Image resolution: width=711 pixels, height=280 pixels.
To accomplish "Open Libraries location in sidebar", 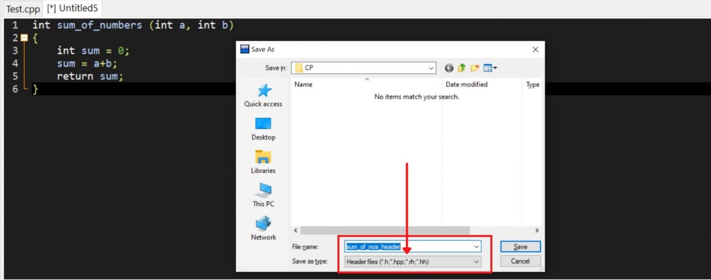I will 263,162.
